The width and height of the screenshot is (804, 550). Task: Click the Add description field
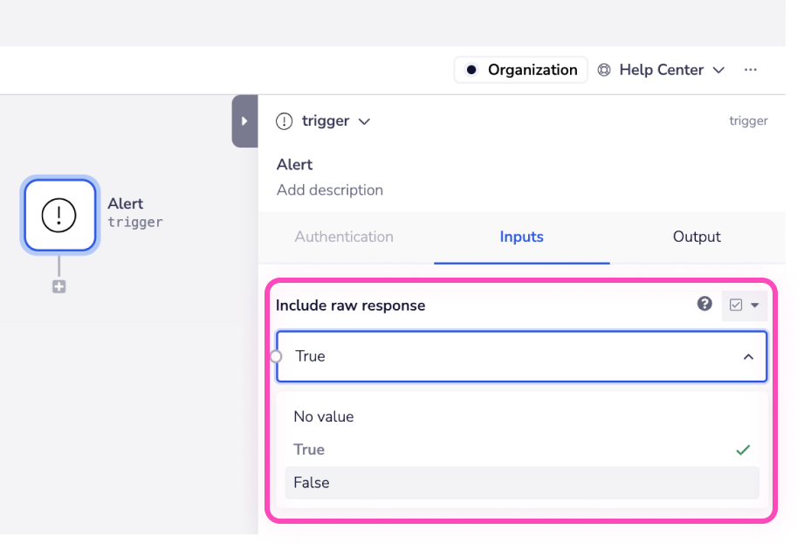pos(330,190)
